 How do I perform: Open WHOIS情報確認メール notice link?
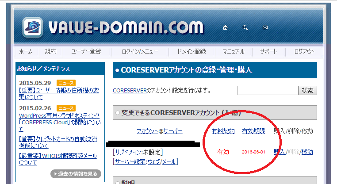58,159
